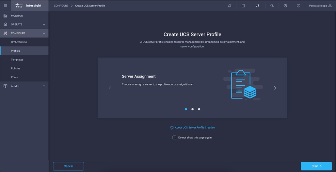Open the alarms bell icon

(x=230, y=6)
